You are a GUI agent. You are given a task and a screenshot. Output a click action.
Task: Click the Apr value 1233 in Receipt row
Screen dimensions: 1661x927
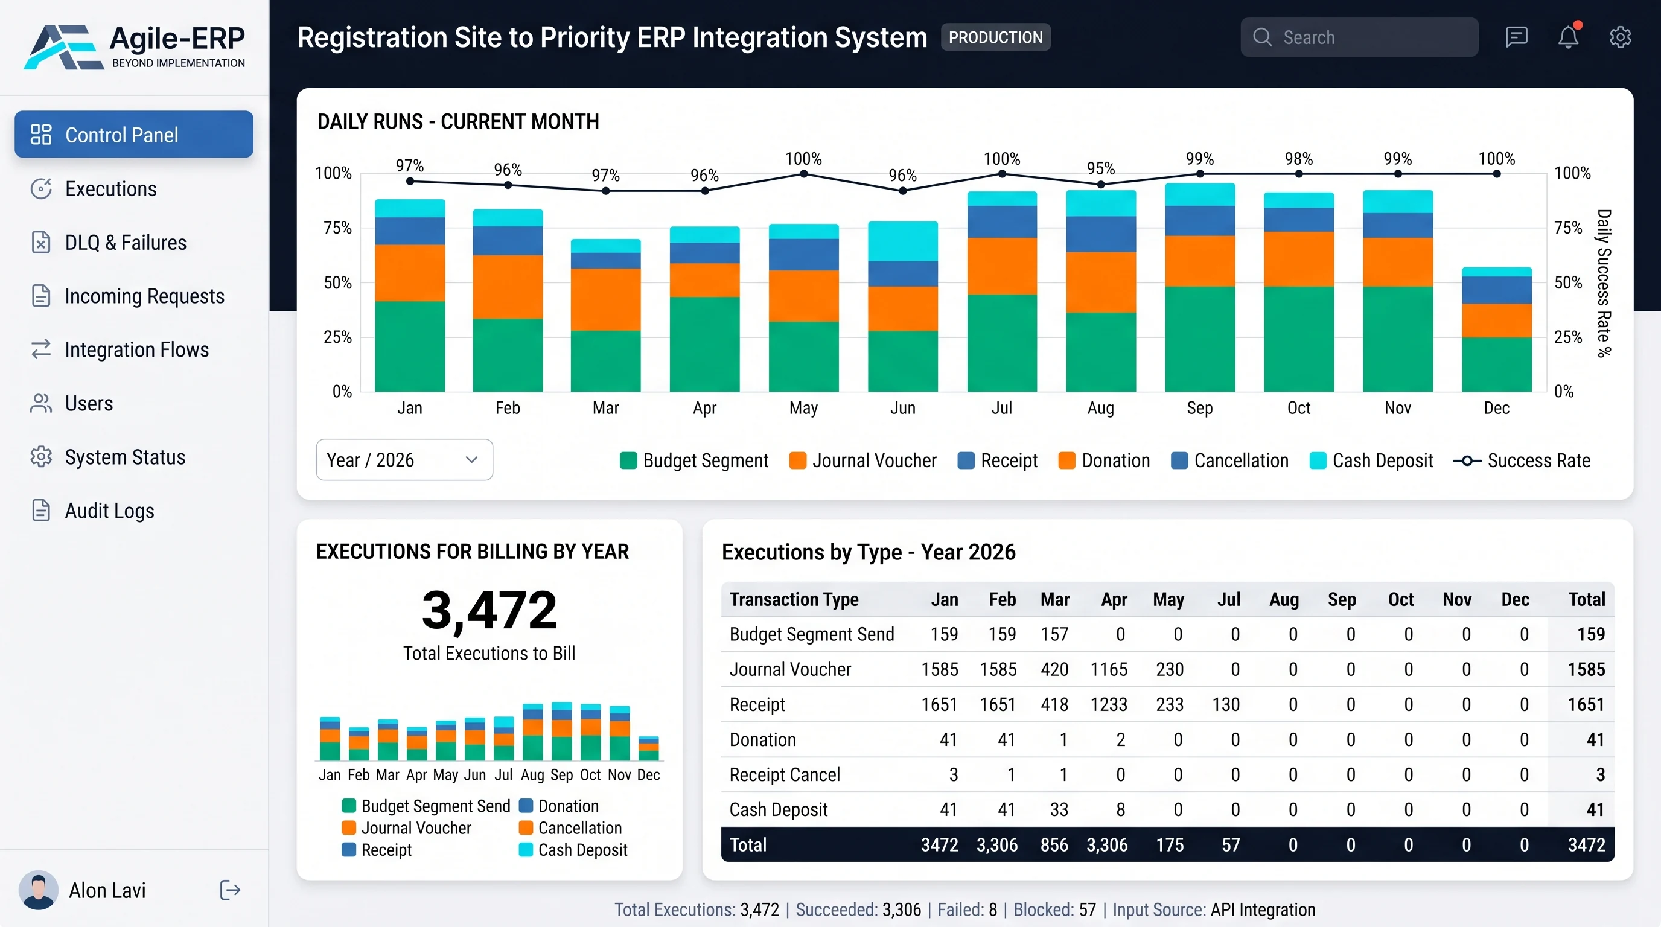[x=1108, y=704]
